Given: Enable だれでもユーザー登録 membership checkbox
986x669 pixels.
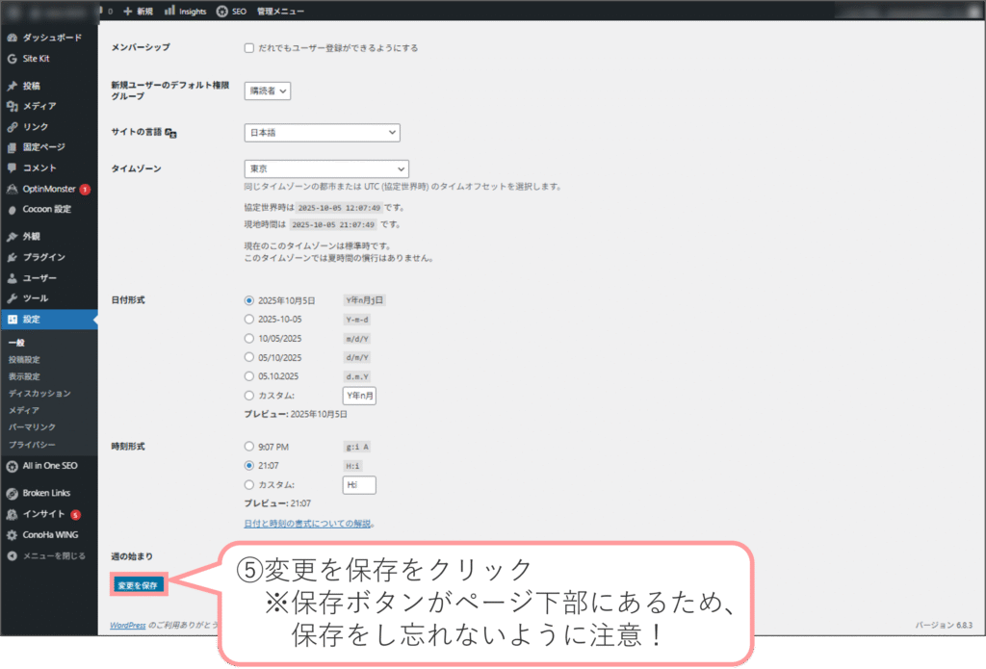Looking at the screenshot, I should (249, 47).
